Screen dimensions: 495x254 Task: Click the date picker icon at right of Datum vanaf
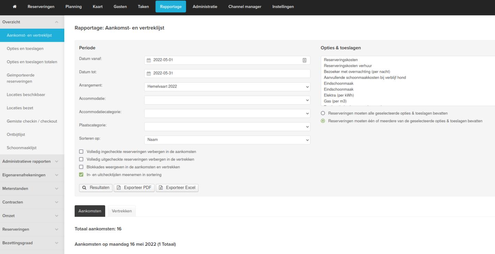click(x=304, y=60)
